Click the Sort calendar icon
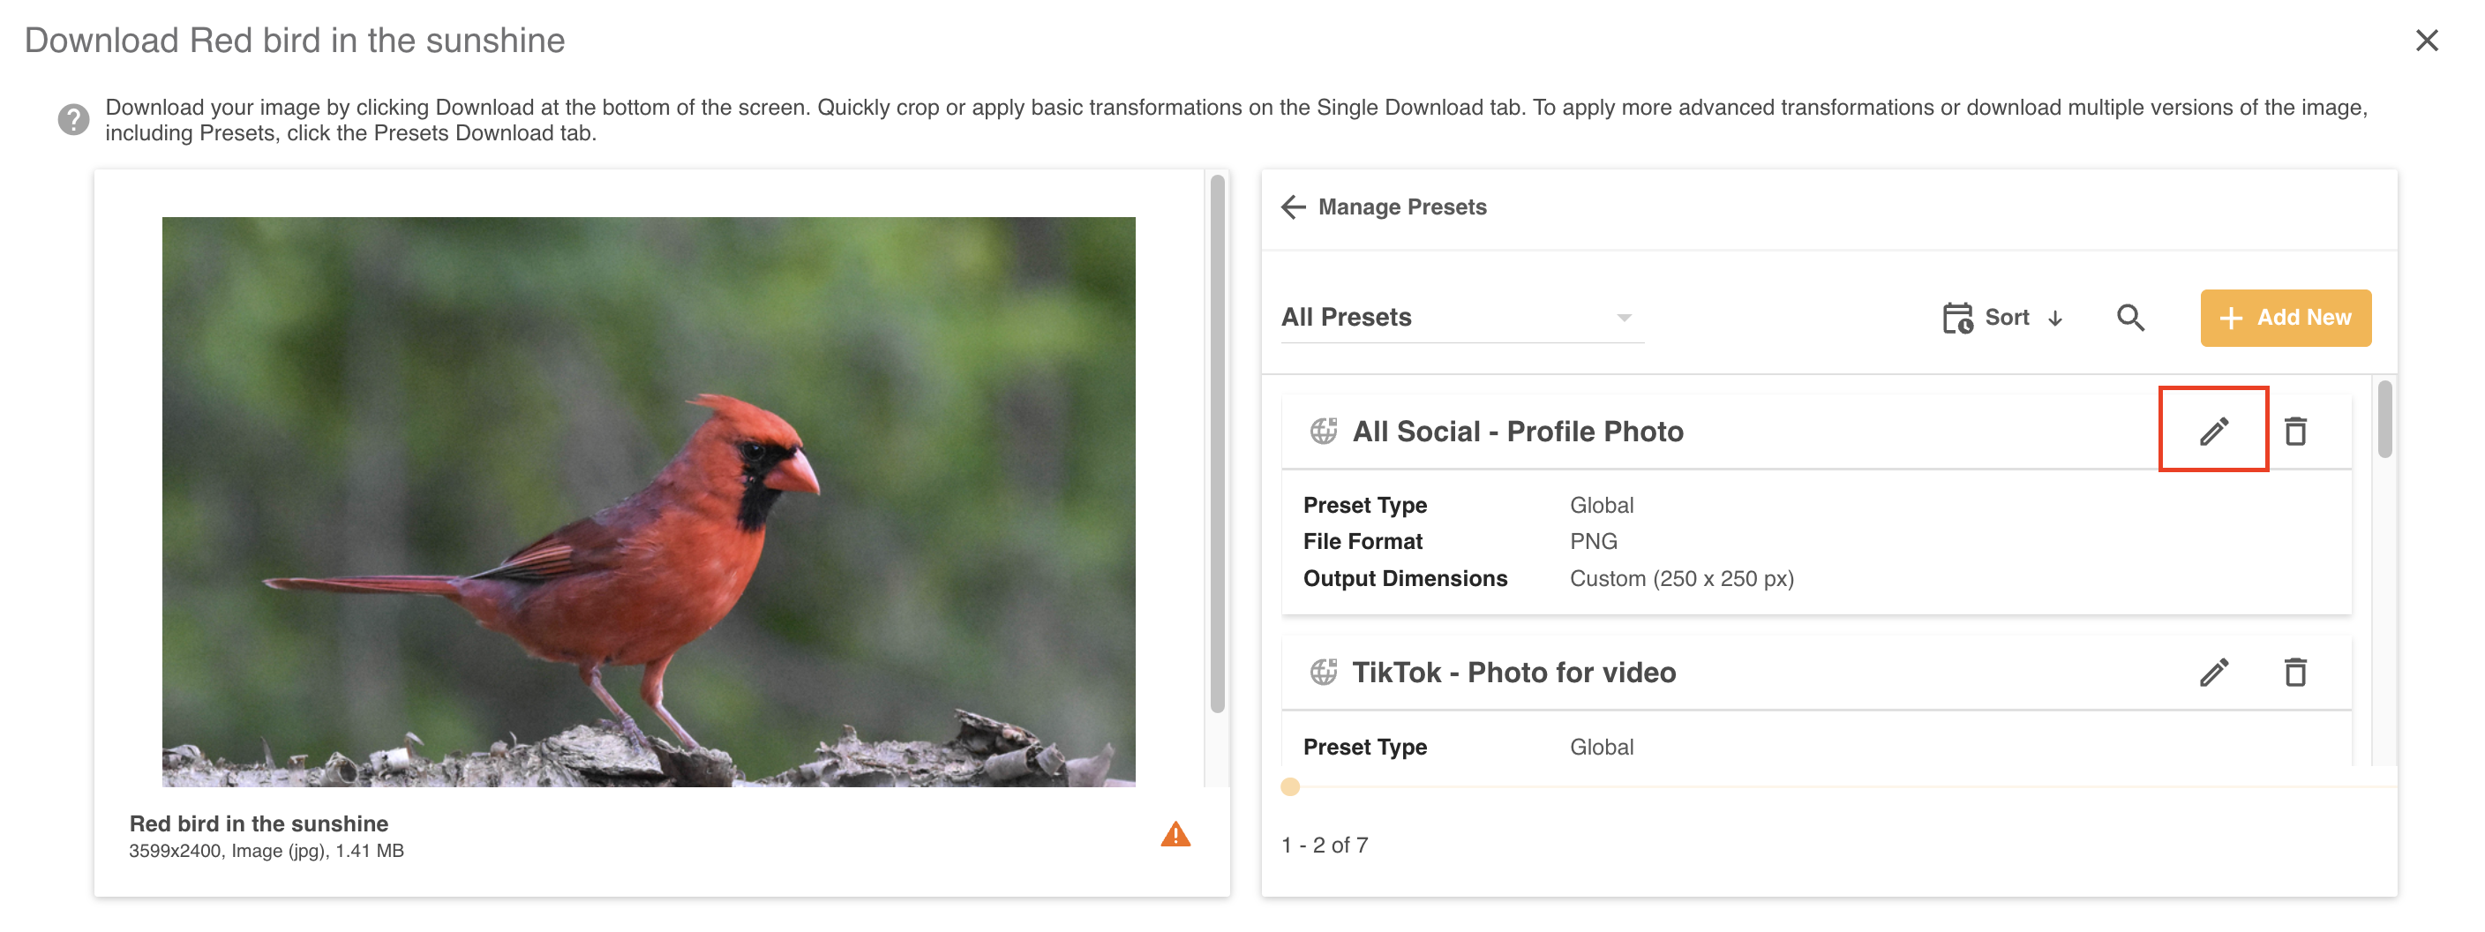The image size is (2485, 932). tap(1956, 318)
